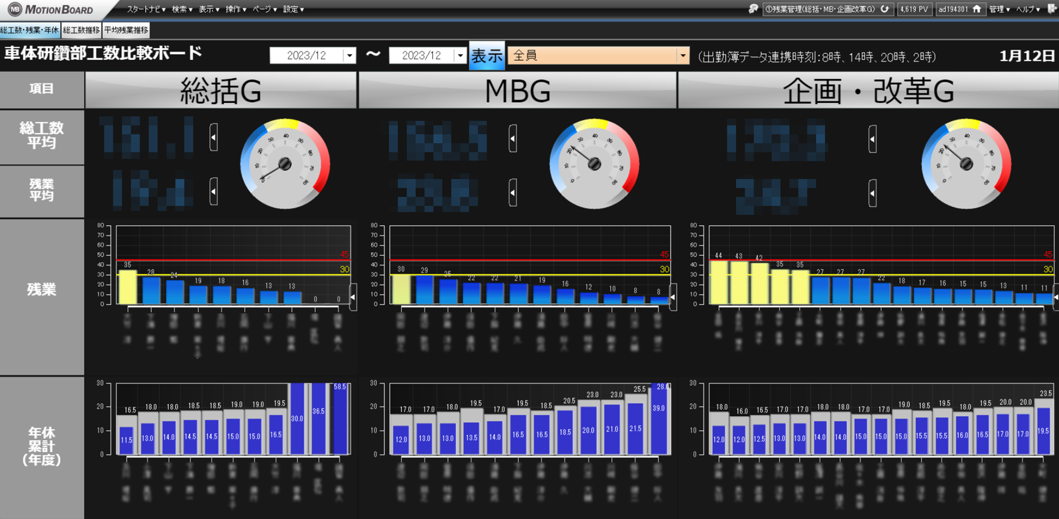Click the MotionBoard logo
1059x519 pixels.
[x=51, y=9]
